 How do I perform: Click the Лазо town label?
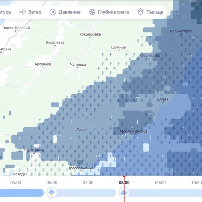pos(80,130)
